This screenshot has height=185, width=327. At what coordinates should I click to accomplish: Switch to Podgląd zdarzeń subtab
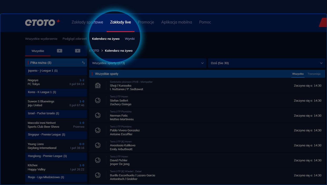[75, 39]
